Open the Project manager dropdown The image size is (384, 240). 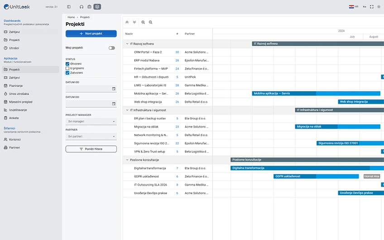(91, 121)
